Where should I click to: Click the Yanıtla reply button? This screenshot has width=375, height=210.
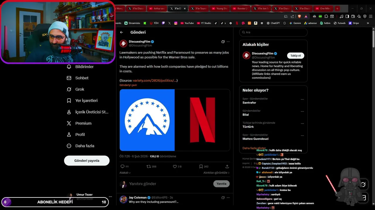[221, 184]
